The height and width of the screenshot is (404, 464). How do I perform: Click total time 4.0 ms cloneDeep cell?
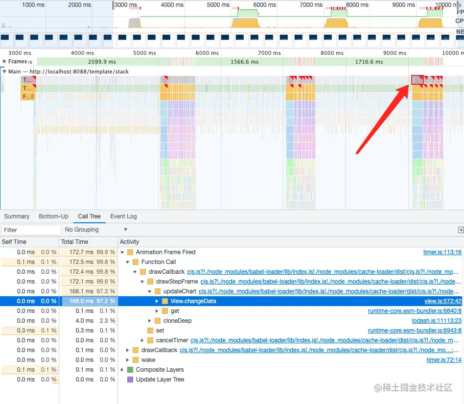click(88, 321)
